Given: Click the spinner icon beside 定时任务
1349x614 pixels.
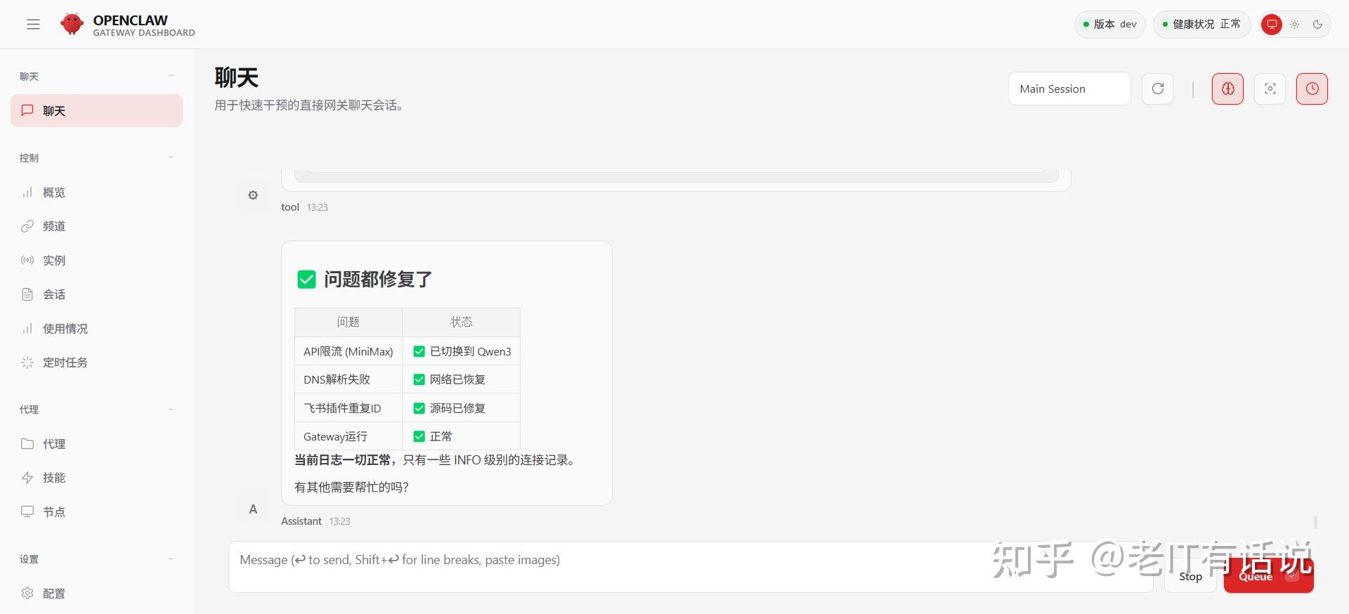Looking at the screenshot, I should pos(27,362).
